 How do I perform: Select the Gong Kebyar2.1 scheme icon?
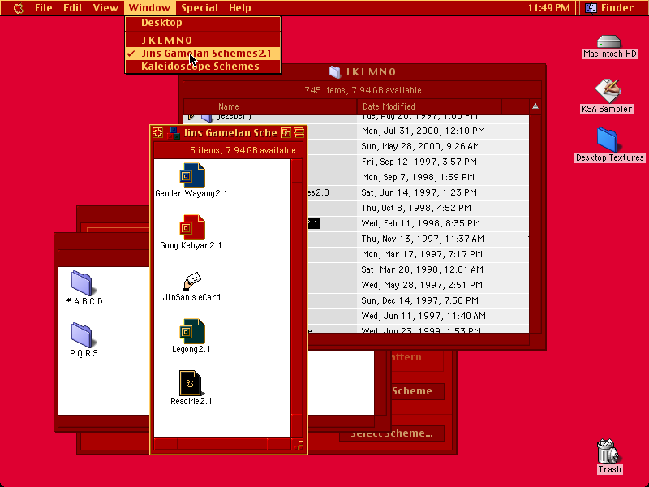[x=192, y=227]
